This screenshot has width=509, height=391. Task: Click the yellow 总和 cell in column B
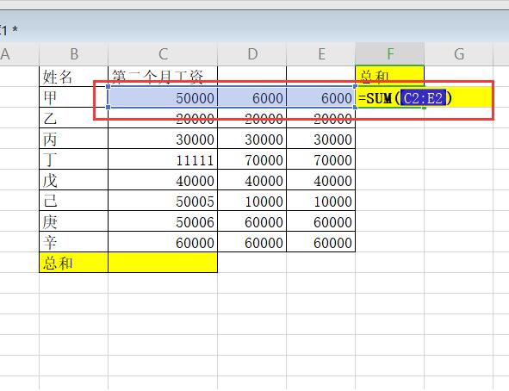point(74,263)
